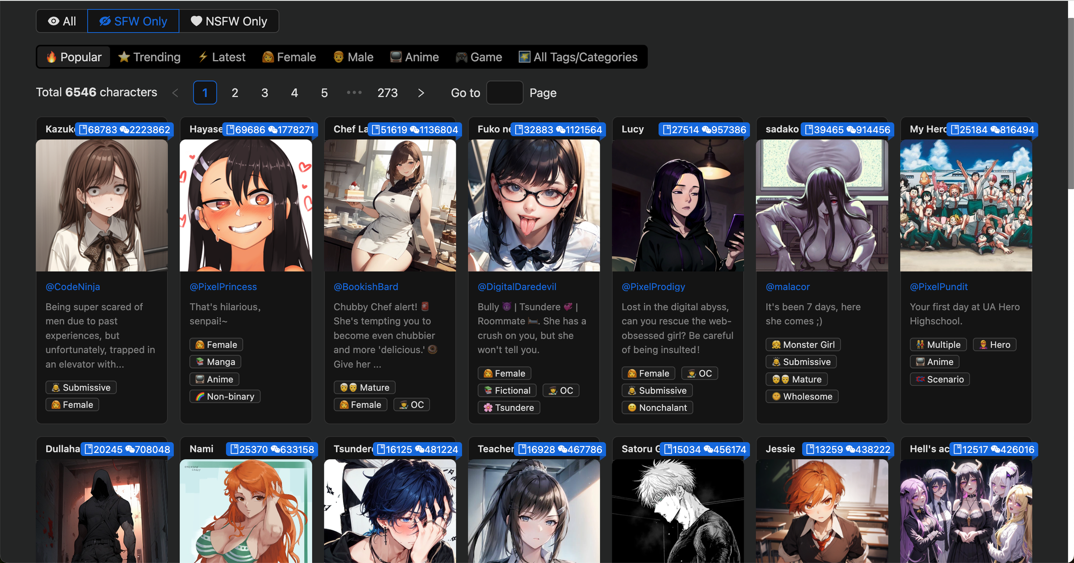
Task: Jump to last page 273
Action: click(x=388, y=93)
